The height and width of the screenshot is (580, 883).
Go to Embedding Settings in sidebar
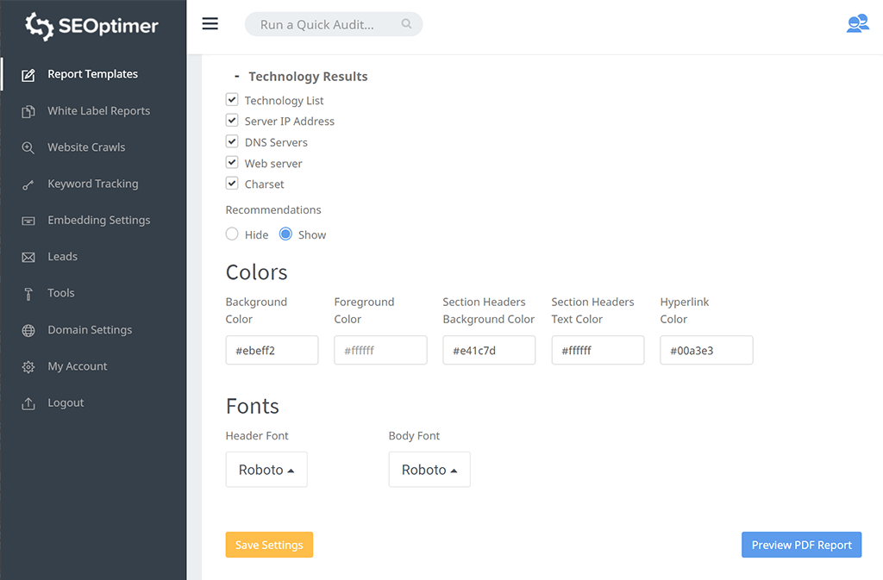(98, 221)
